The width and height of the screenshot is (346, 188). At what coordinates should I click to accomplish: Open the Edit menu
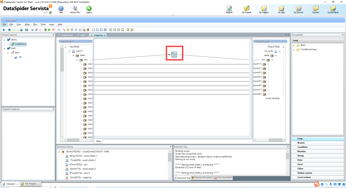click(x=11, y=24)
